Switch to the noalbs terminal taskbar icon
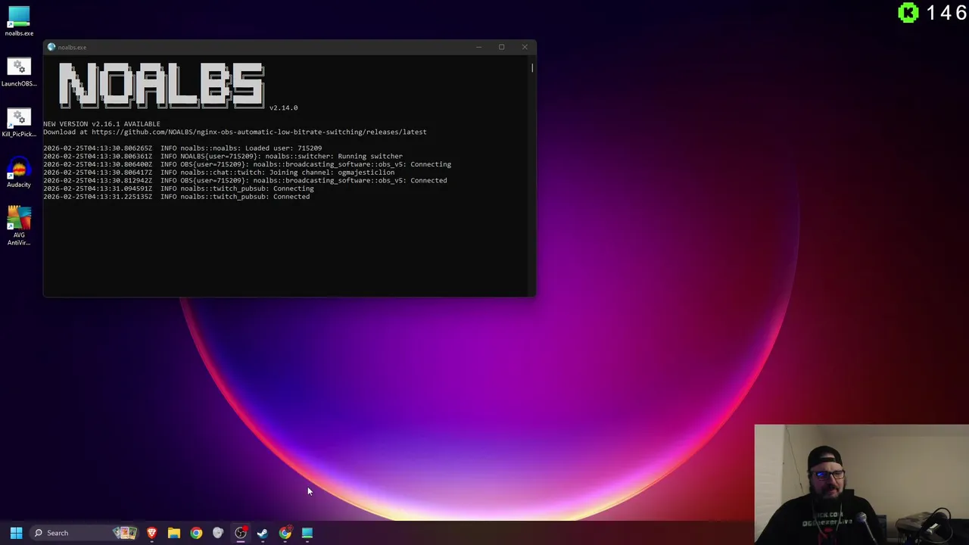 (307, 533)
